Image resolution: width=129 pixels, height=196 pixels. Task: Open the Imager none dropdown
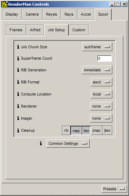pyautogui.click(x=101, y=118)
